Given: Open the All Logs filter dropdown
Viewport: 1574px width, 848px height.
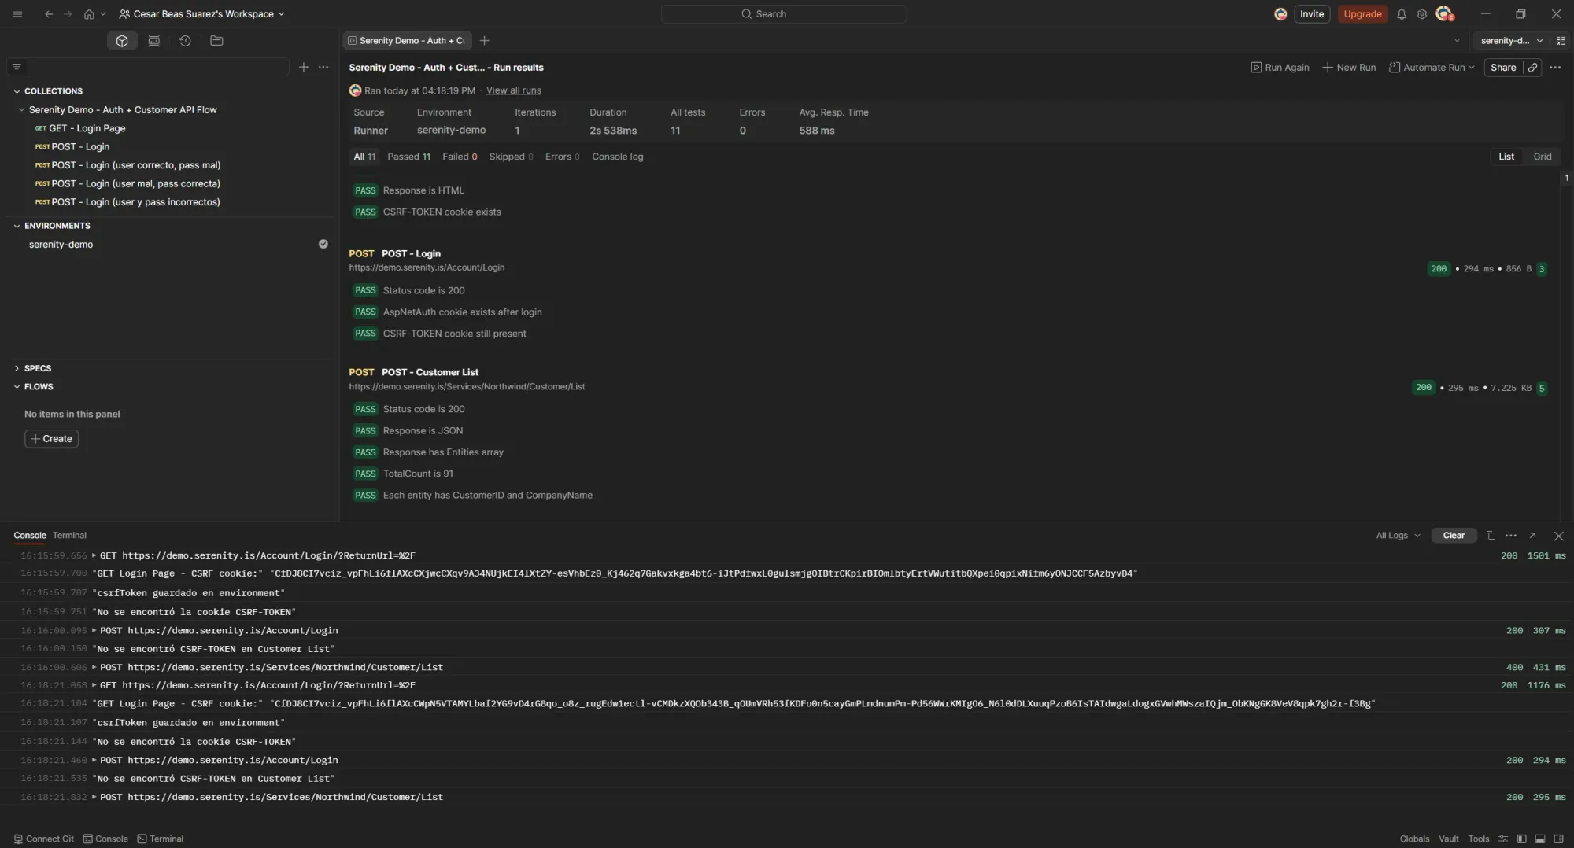Looking at the screenshot, I should [x=1398, y=536].
